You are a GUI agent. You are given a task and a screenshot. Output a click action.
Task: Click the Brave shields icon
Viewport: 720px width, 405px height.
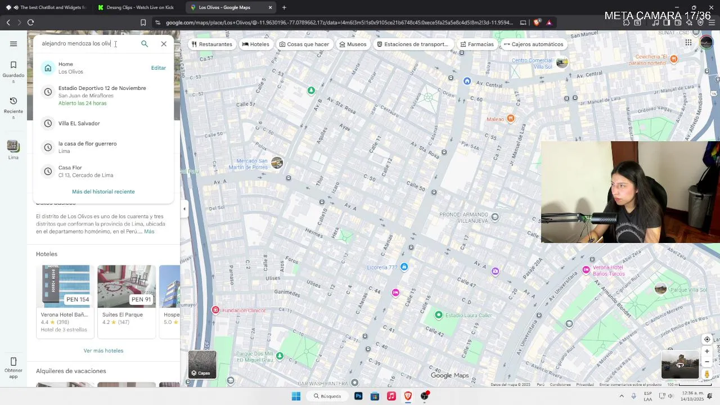click(x=537, y=22)
